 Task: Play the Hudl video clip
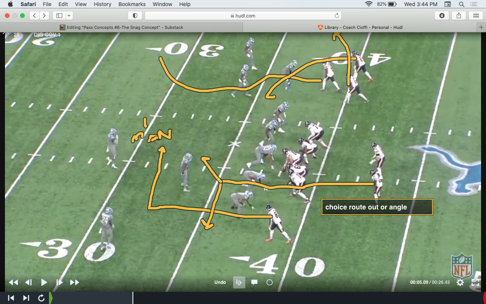(44, 282)
